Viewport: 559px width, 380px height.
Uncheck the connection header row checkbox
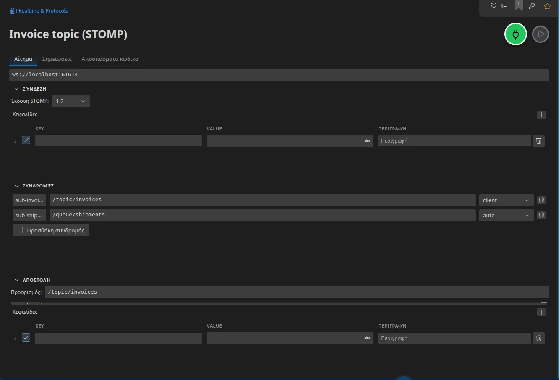tap(26, 140)
